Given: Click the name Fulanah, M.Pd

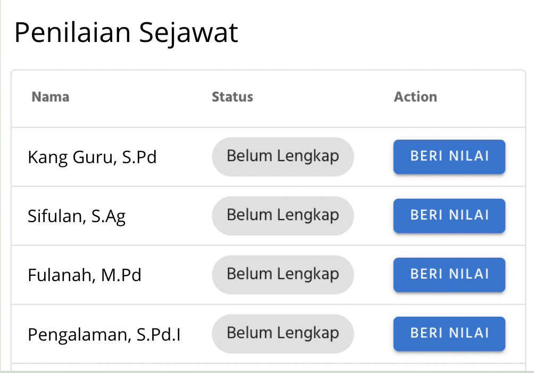Looking at the screenshot, I should point(84,276).
